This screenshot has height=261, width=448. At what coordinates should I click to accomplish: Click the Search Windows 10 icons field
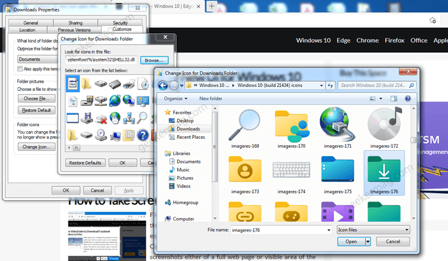click(x=377, y=85)
